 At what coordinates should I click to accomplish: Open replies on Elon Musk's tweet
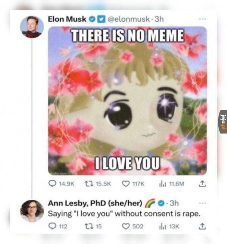61,184
